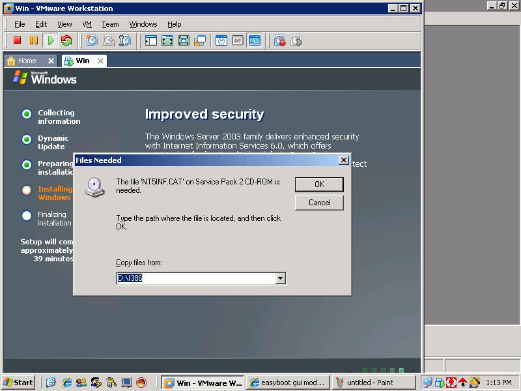Screen dimensions: 521x391
Task: Click the red Power Off toolbar icon
Action: 18,40
